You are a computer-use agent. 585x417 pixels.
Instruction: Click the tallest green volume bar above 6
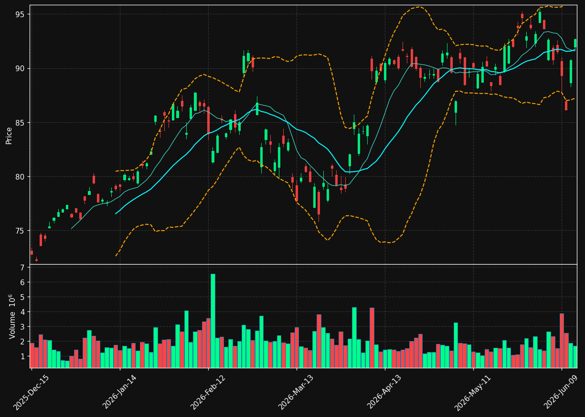pyautogui.click(x=213, y=321)
